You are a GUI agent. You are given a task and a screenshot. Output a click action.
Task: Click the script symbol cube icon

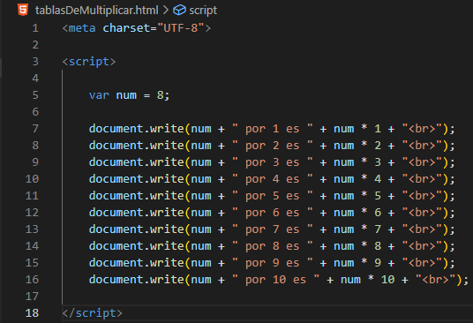pyautogui.click(x=179, y=11)
